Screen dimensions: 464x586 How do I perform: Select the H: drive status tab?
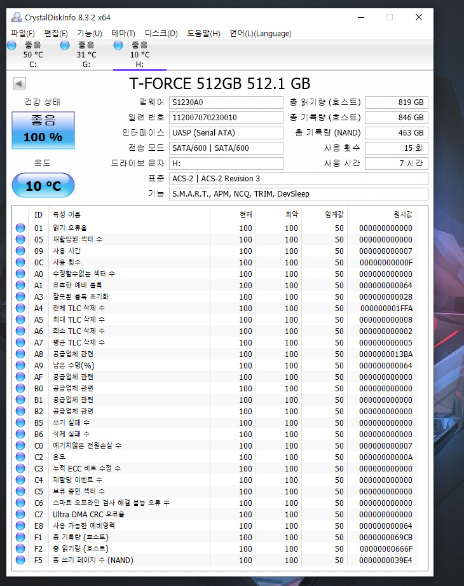tap(140, 55)
